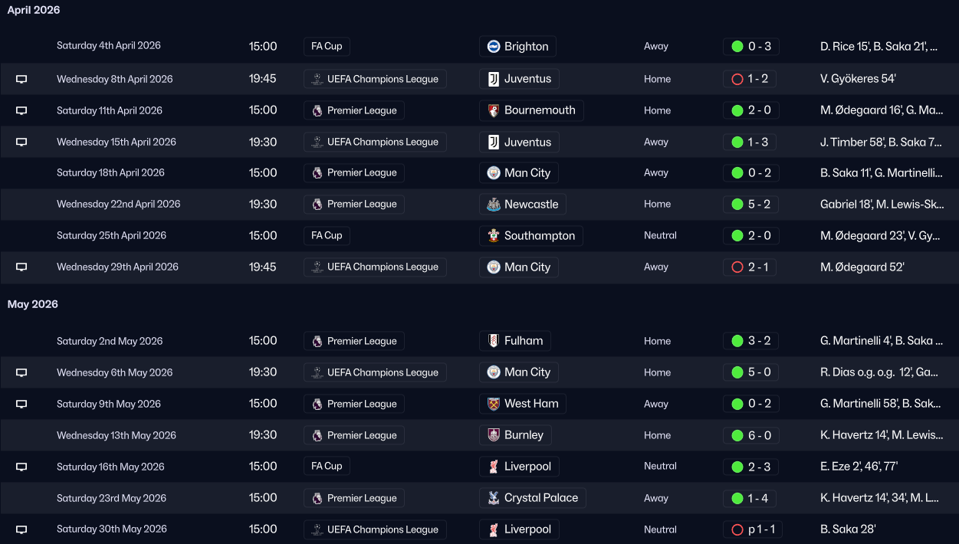Click the April 2026 month header
The width and height of the screenshot is (959, 544).
[x=34, y=10]
